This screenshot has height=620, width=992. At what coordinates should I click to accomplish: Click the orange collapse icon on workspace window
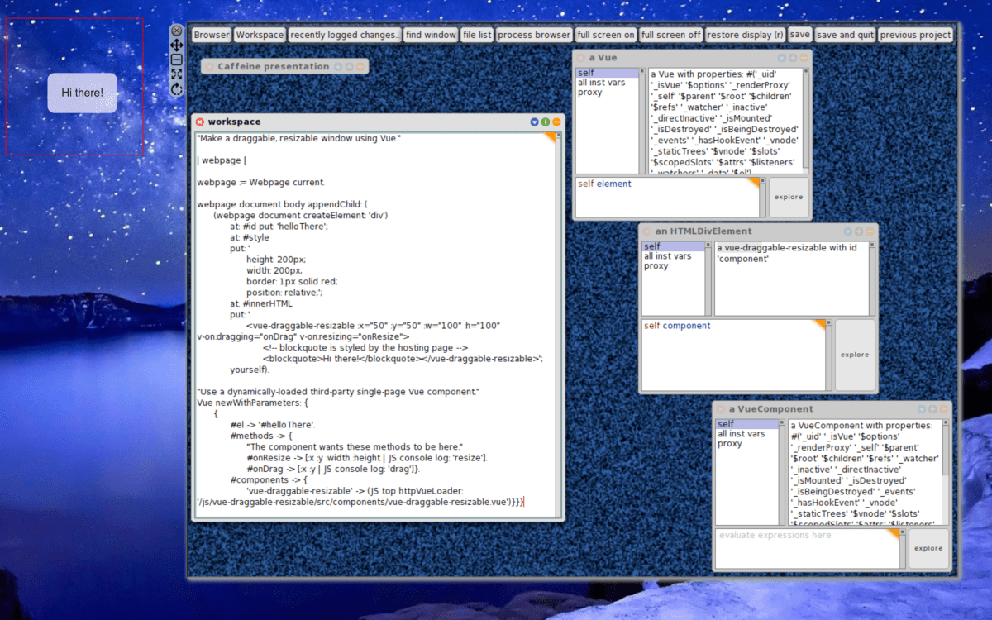[x=556, y=122]
